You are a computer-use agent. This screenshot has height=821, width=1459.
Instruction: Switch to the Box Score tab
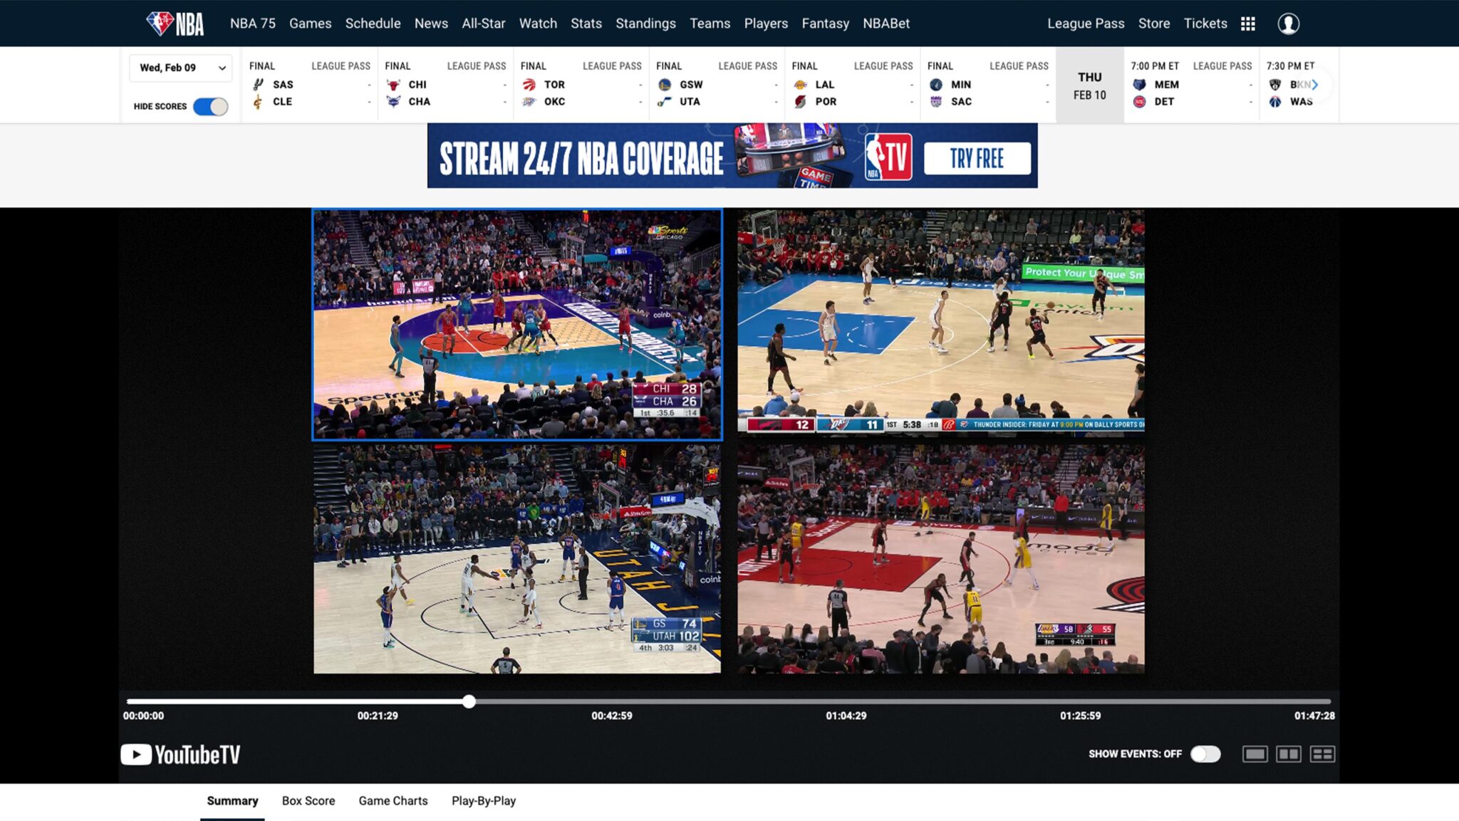point(308,800)
